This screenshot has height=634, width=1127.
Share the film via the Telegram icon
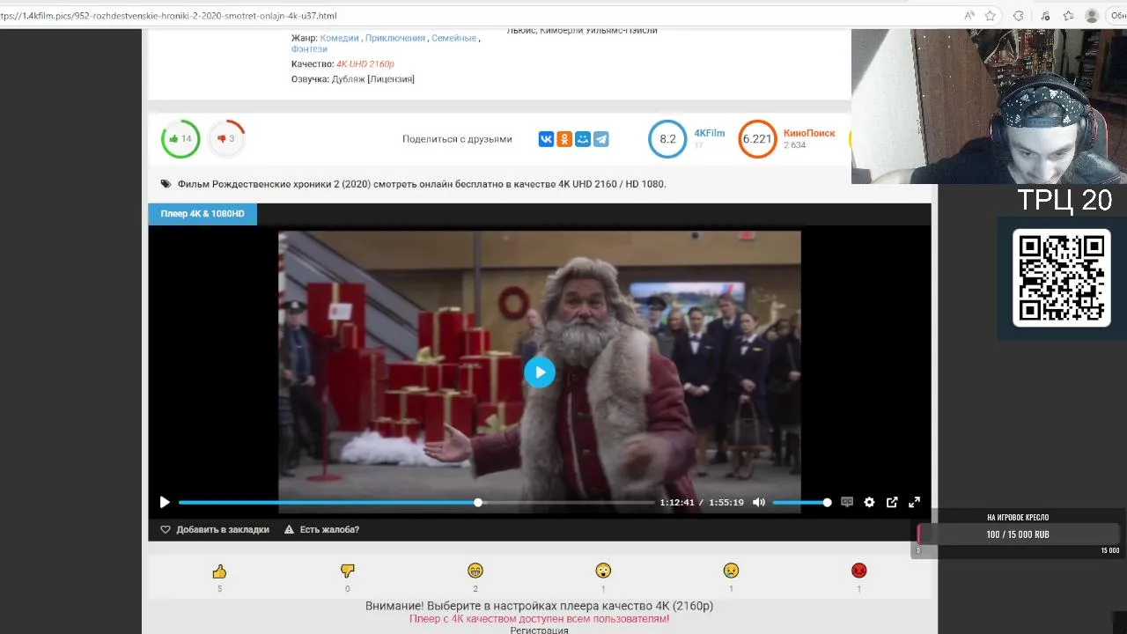click(x=601, y=139)
